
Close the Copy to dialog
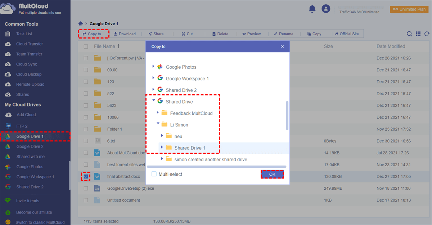point(282,46)
